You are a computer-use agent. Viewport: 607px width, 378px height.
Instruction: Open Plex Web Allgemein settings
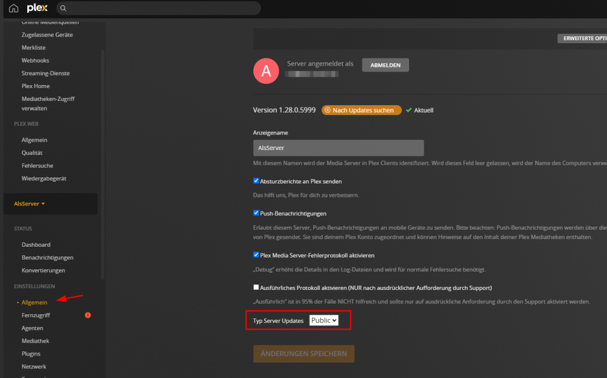tap(35, 140)
